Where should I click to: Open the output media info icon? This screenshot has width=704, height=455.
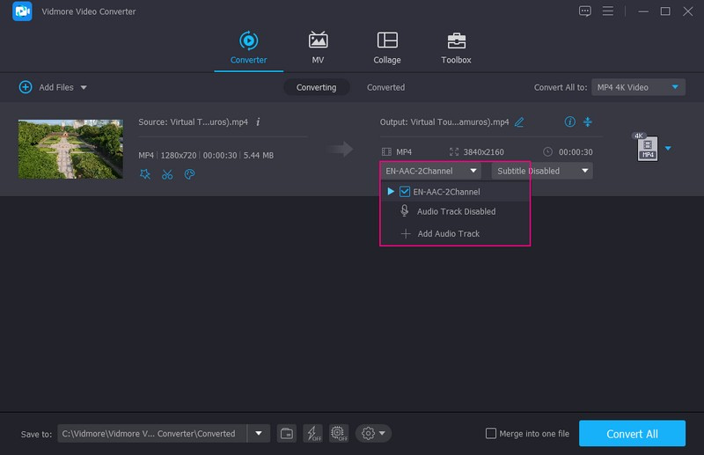tap(569, 121)
